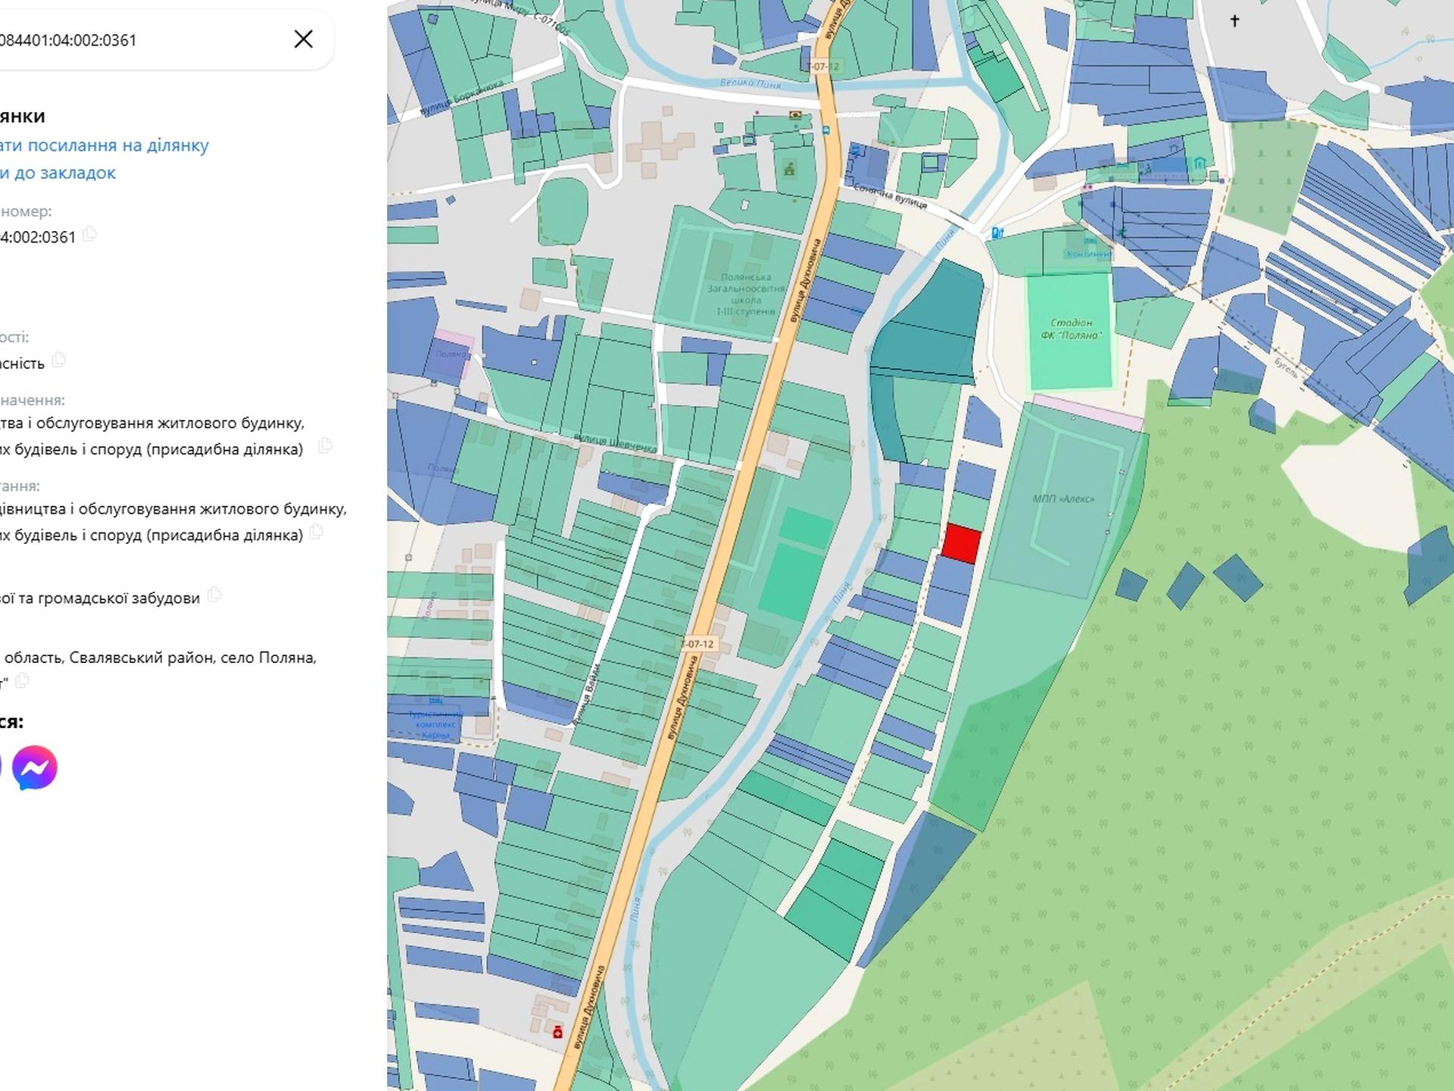The width and height of the screenshot is (1454, 1091).
Task: Open Messenger share icon
Action: tap(34, 767)
